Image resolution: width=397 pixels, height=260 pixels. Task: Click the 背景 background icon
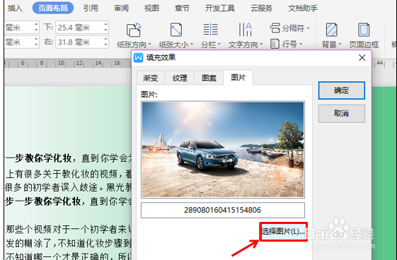(331, 30)
